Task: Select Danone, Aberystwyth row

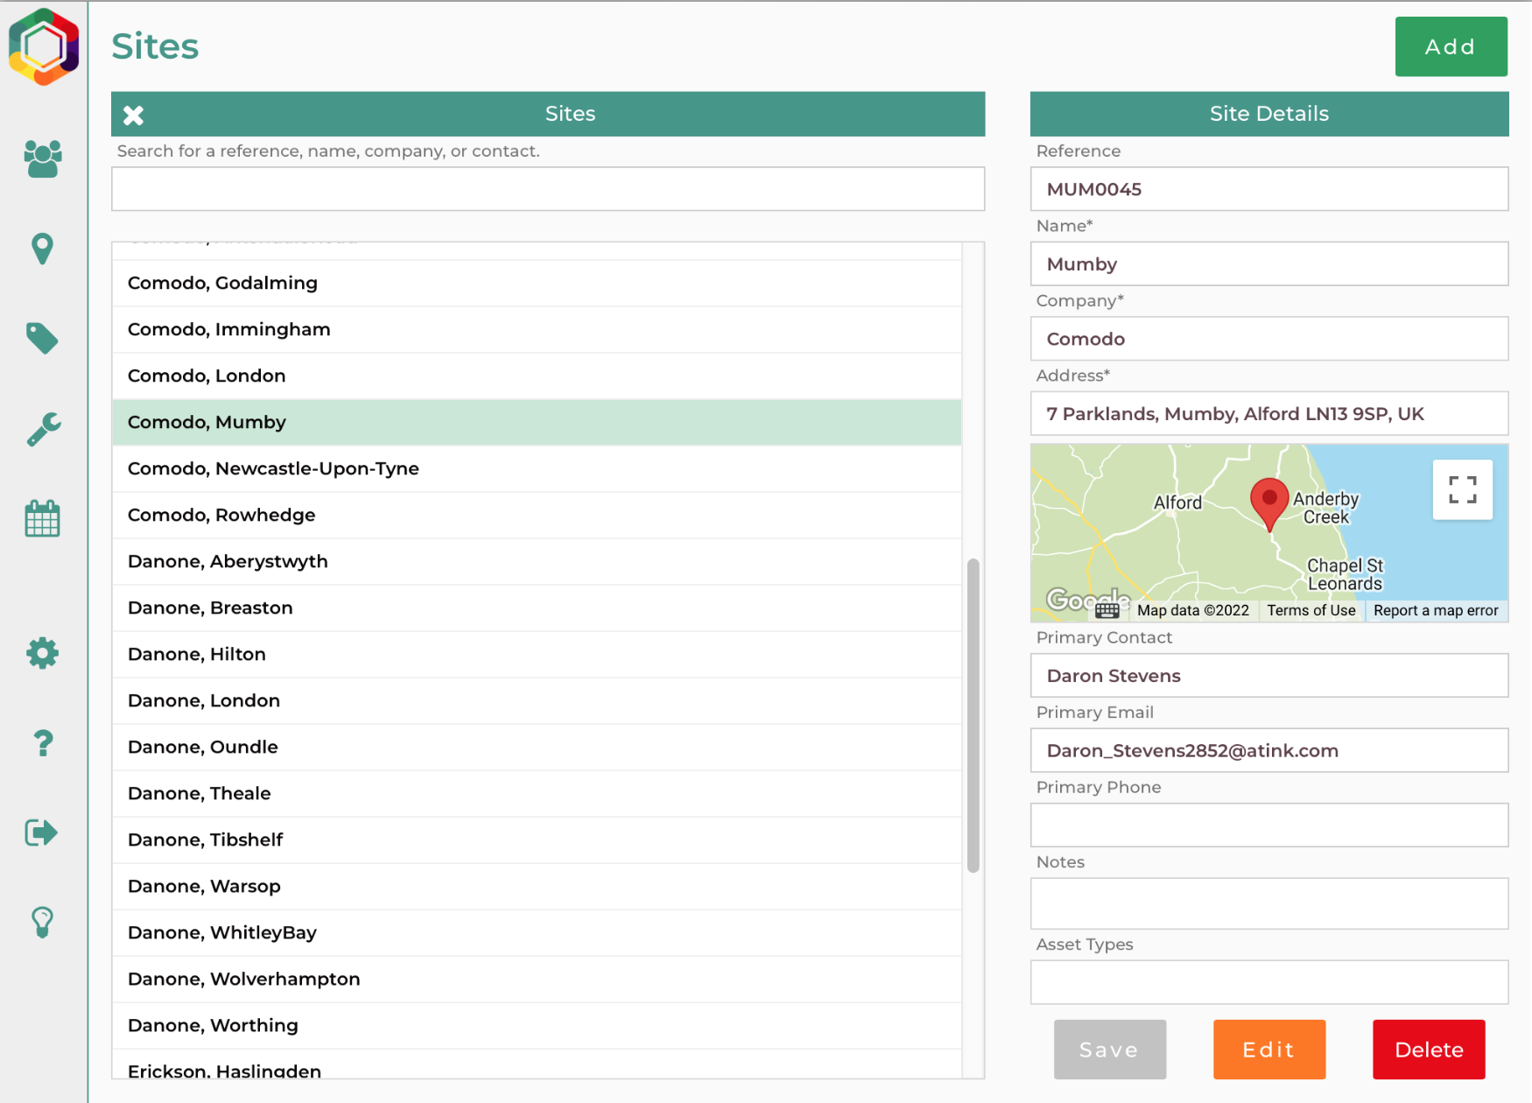Action: [x=537, y=561]
